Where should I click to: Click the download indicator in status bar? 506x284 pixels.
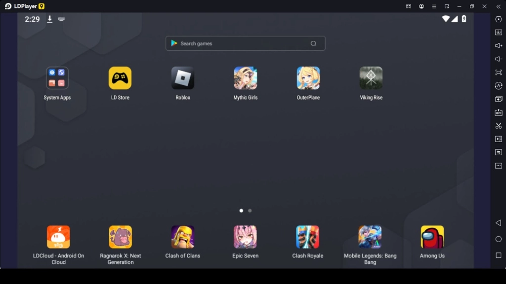coord(50,19)
